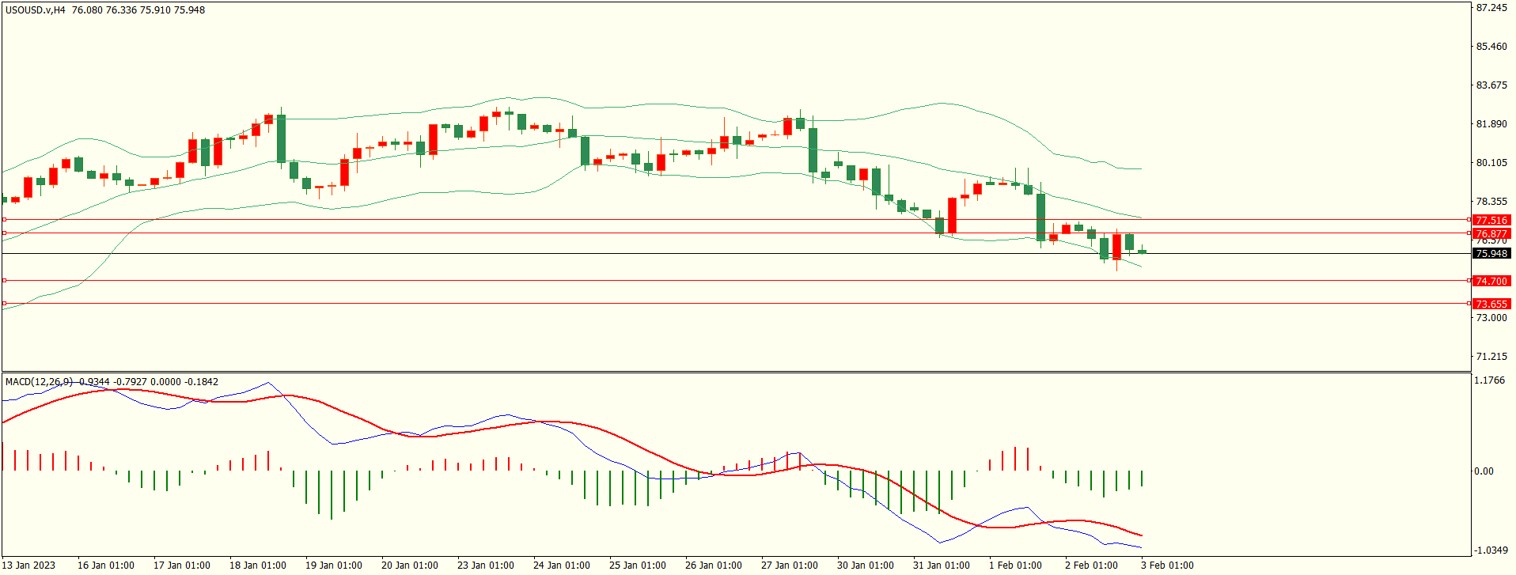Click the red 77.516 price level tag

tap(1491, 220)
